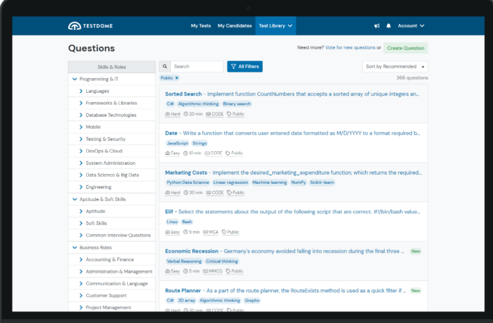Click CODE type icon on Marketing Costs
Screen dimensions: 493x323
(208, 193)
